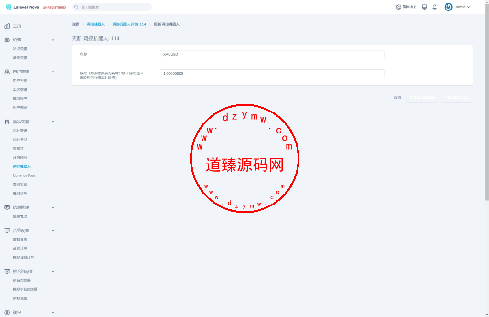Open 品种类型 menu item

[x=20, y=140]
